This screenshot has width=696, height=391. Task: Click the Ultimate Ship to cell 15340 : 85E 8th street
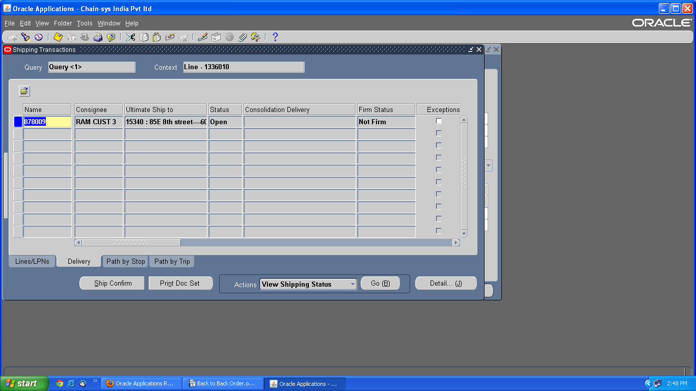click(x=166, y=122)
